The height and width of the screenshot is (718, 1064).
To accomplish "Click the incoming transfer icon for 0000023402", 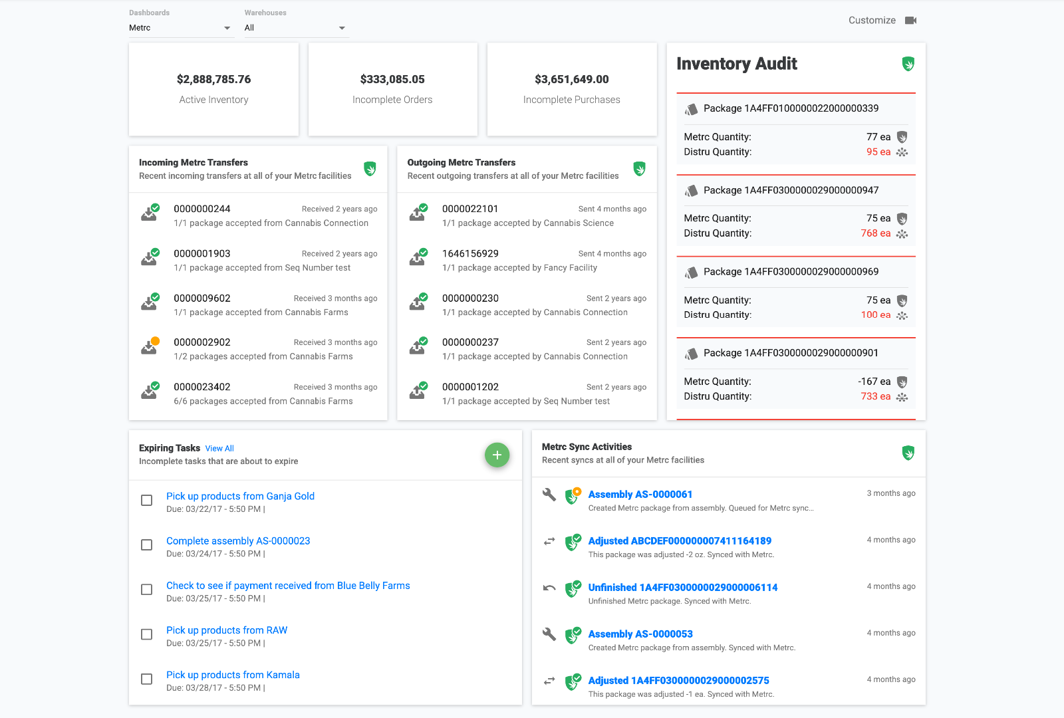I will pyautogui.click(x=150, y=391).
